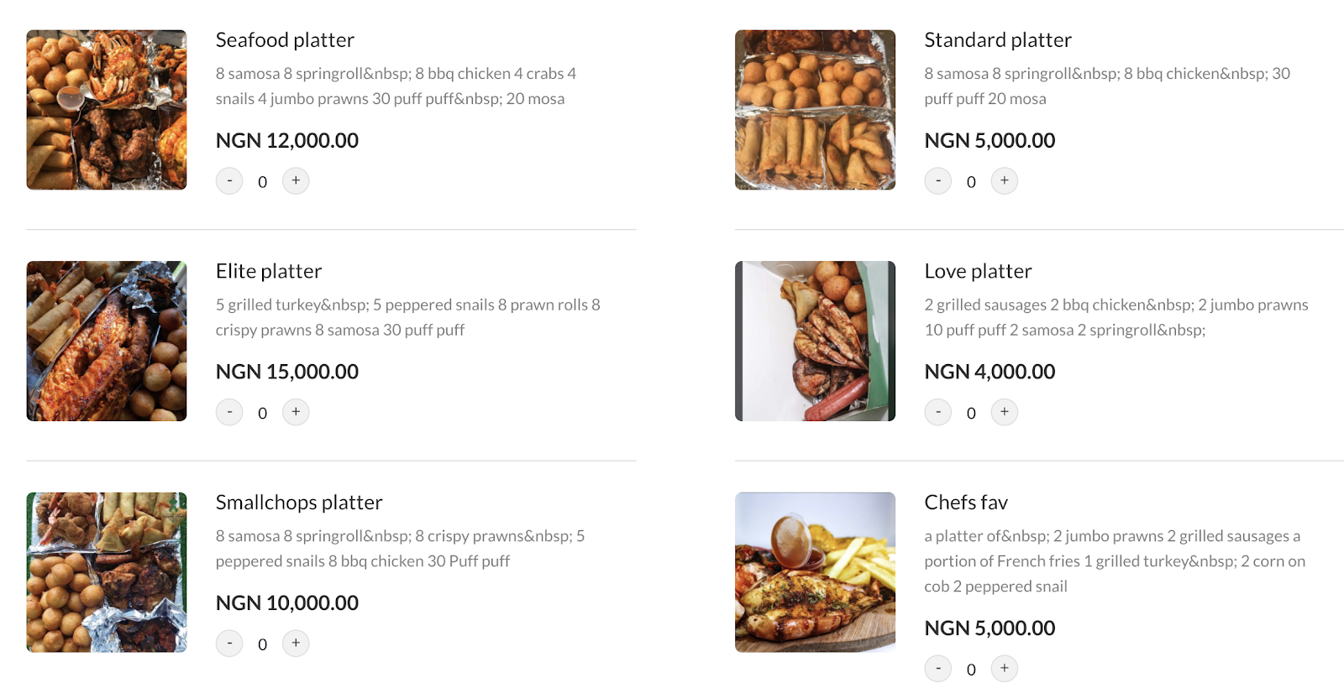Select the Smallchops platter image
The image size is (1344, 688).
pyautogui.click(x=107, y=572)
